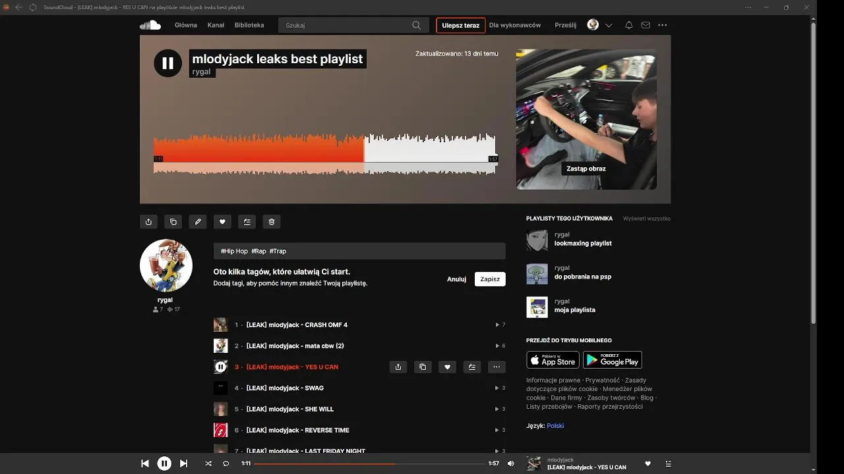
Task: Open messages envelope icon
Action: coord(646,25)
